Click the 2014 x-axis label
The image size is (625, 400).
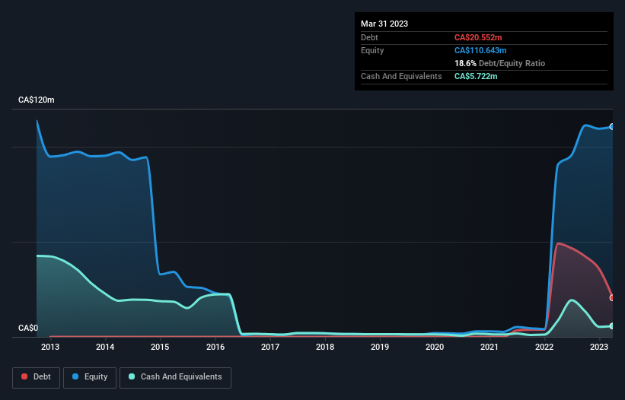click(105, 347)
